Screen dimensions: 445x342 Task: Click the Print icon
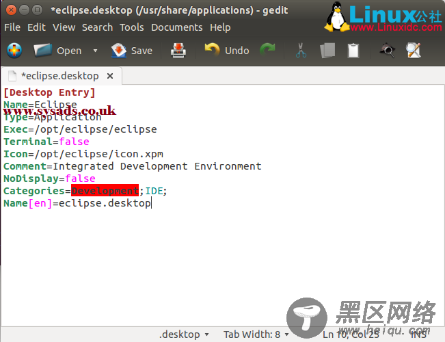178,51
